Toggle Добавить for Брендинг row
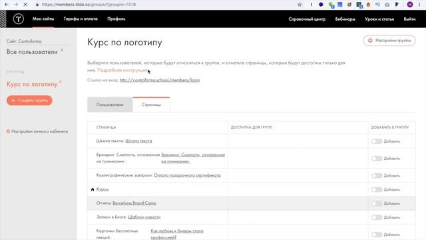The image size is (426, 240). pos(377,159)
